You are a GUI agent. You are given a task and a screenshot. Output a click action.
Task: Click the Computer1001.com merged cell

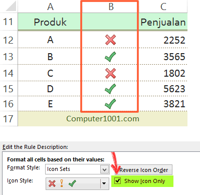click(103, 119)
